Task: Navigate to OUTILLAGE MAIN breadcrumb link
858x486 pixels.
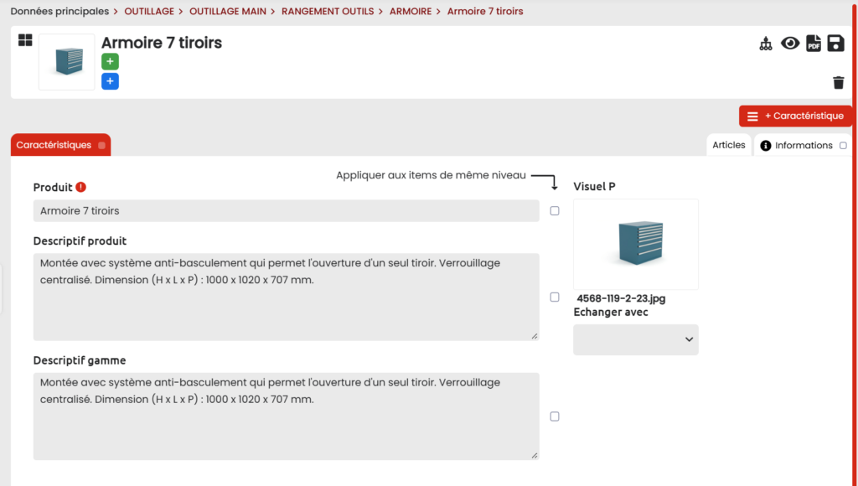Action: click(x=227, y=12)
